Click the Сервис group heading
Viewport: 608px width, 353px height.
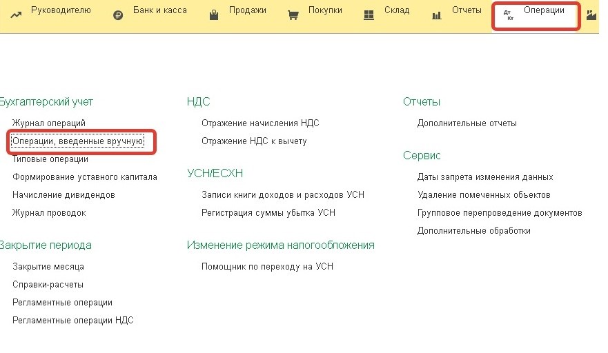pos(422,156)
